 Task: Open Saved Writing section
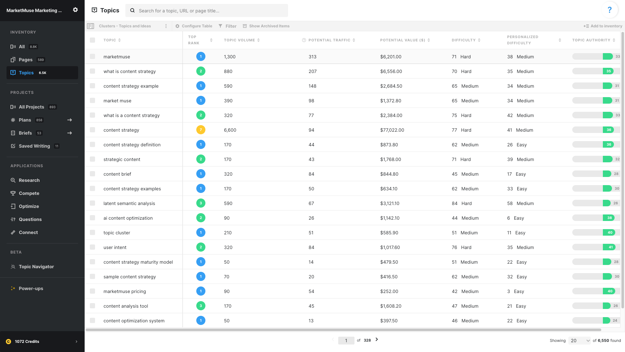34,146
